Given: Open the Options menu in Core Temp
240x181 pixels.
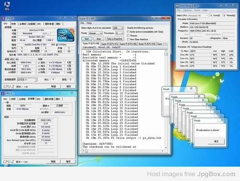Looking at the screenshot, I should pyautogui.click(x=187, y=10).
